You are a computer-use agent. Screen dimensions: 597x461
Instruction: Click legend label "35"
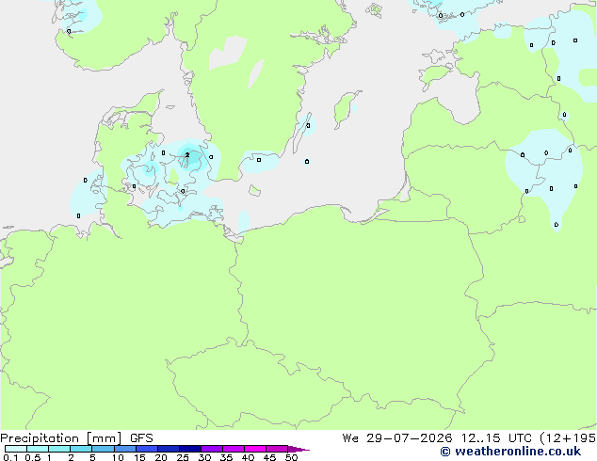[226, 457]
